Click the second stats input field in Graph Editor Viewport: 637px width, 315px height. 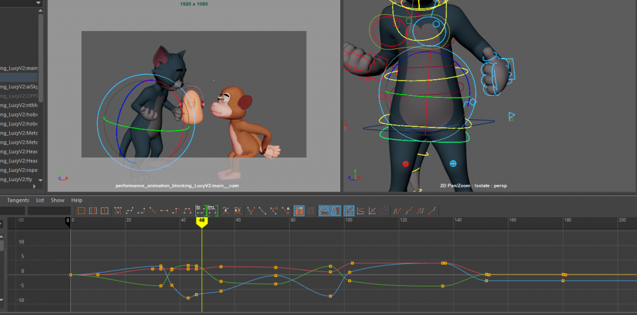[49, 211]
